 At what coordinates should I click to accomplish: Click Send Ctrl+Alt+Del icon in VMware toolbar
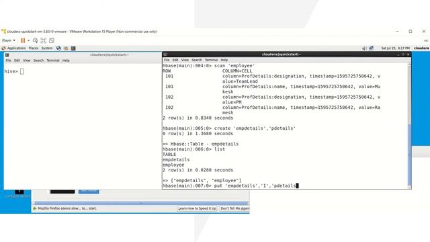click(36, 40)
